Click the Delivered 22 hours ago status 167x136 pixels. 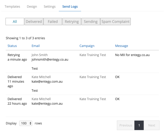click(x=17, y=101)
